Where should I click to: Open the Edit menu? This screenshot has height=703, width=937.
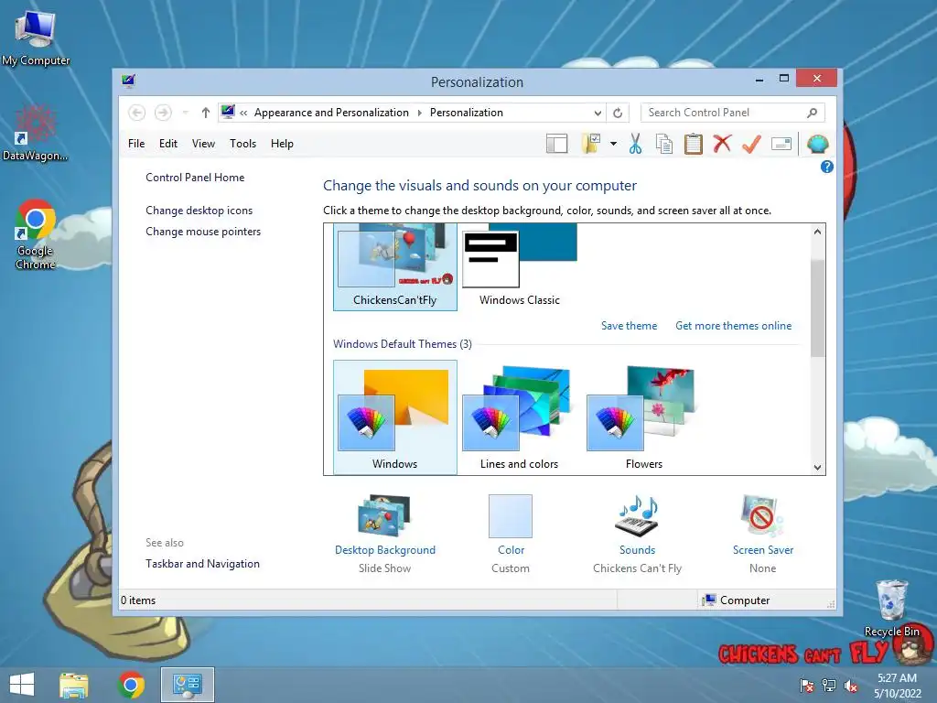(x=168, y=144)
